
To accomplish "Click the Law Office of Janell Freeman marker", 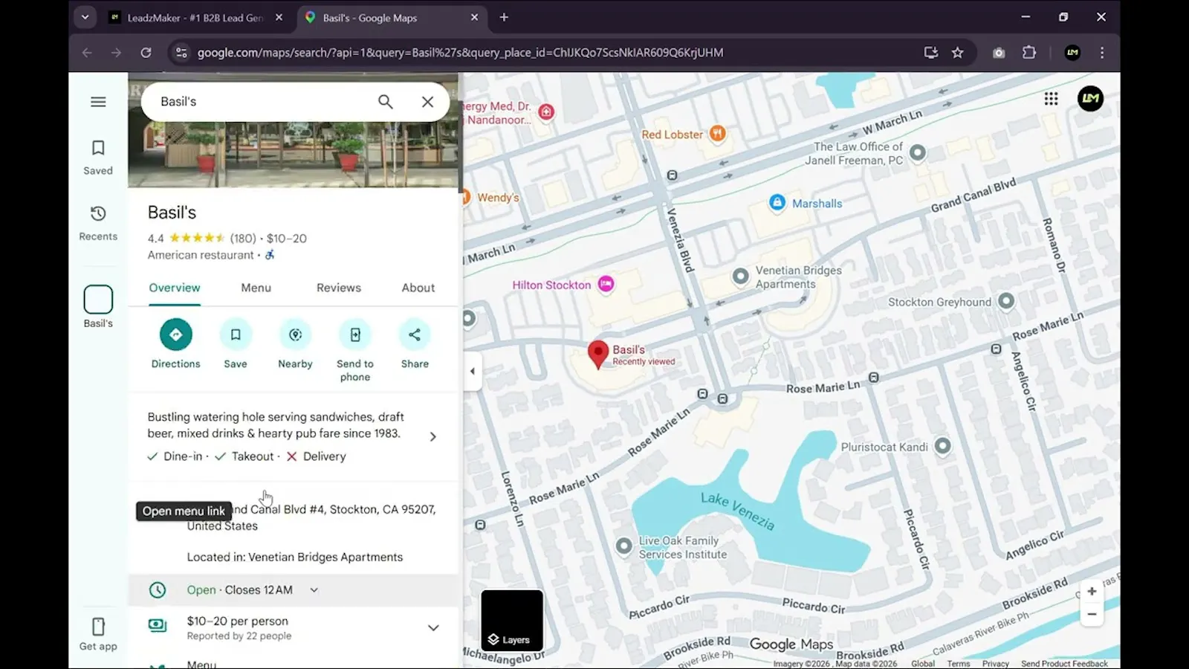I will point(918,152).
